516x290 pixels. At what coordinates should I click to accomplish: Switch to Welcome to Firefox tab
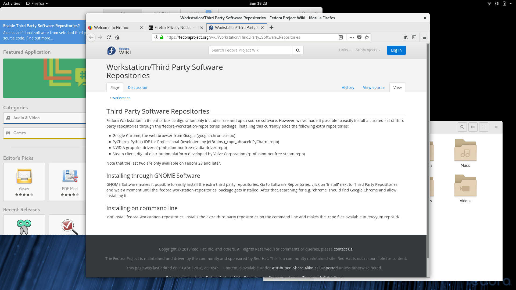pos(116,28)
